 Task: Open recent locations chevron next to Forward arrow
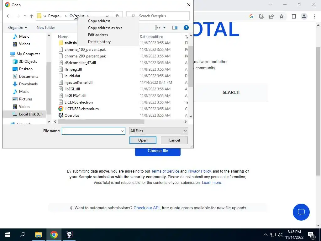pos(25,16)
